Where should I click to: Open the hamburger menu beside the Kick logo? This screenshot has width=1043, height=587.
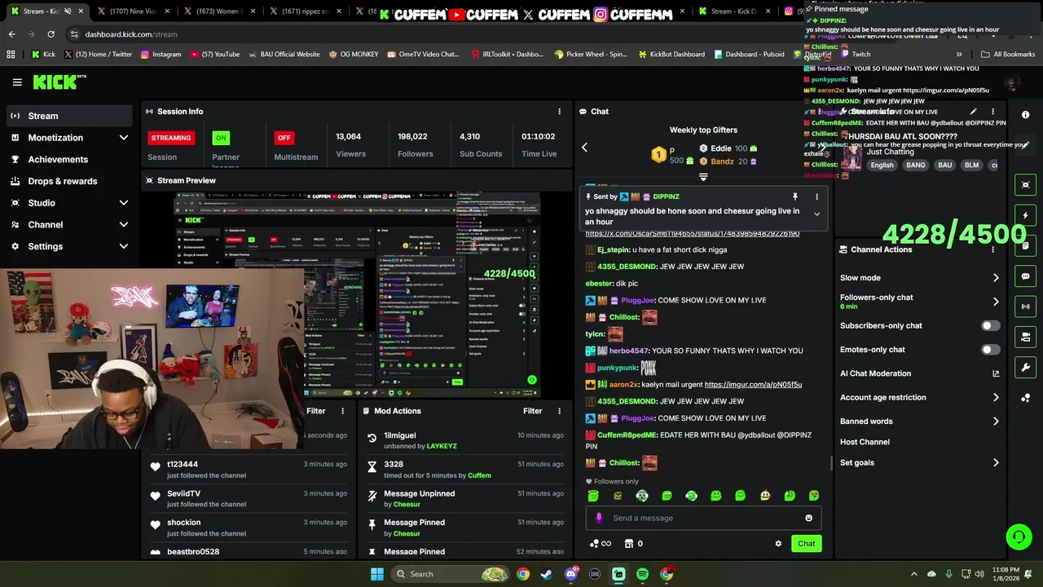[17, 82]
